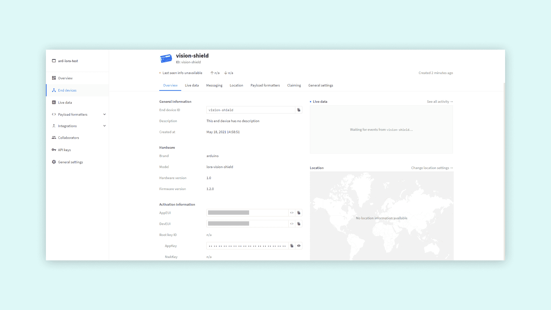Click See all activity link

(x=440, y=102)
